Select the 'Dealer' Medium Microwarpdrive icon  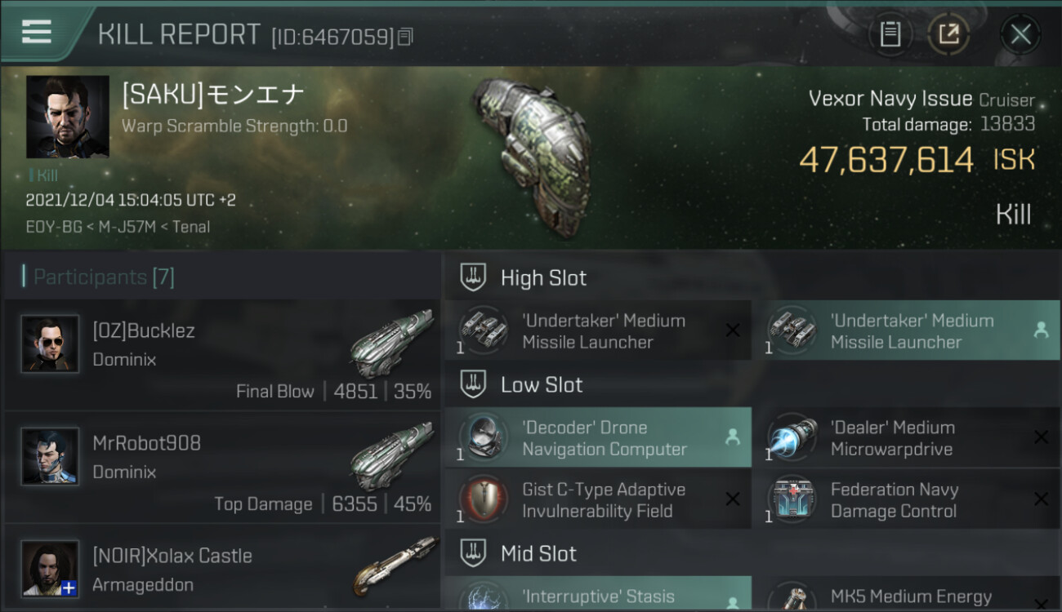coord(792,438)
